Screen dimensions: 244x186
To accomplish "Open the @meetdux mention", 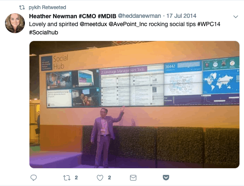I will pyautogui.click(x=93, y=24).
